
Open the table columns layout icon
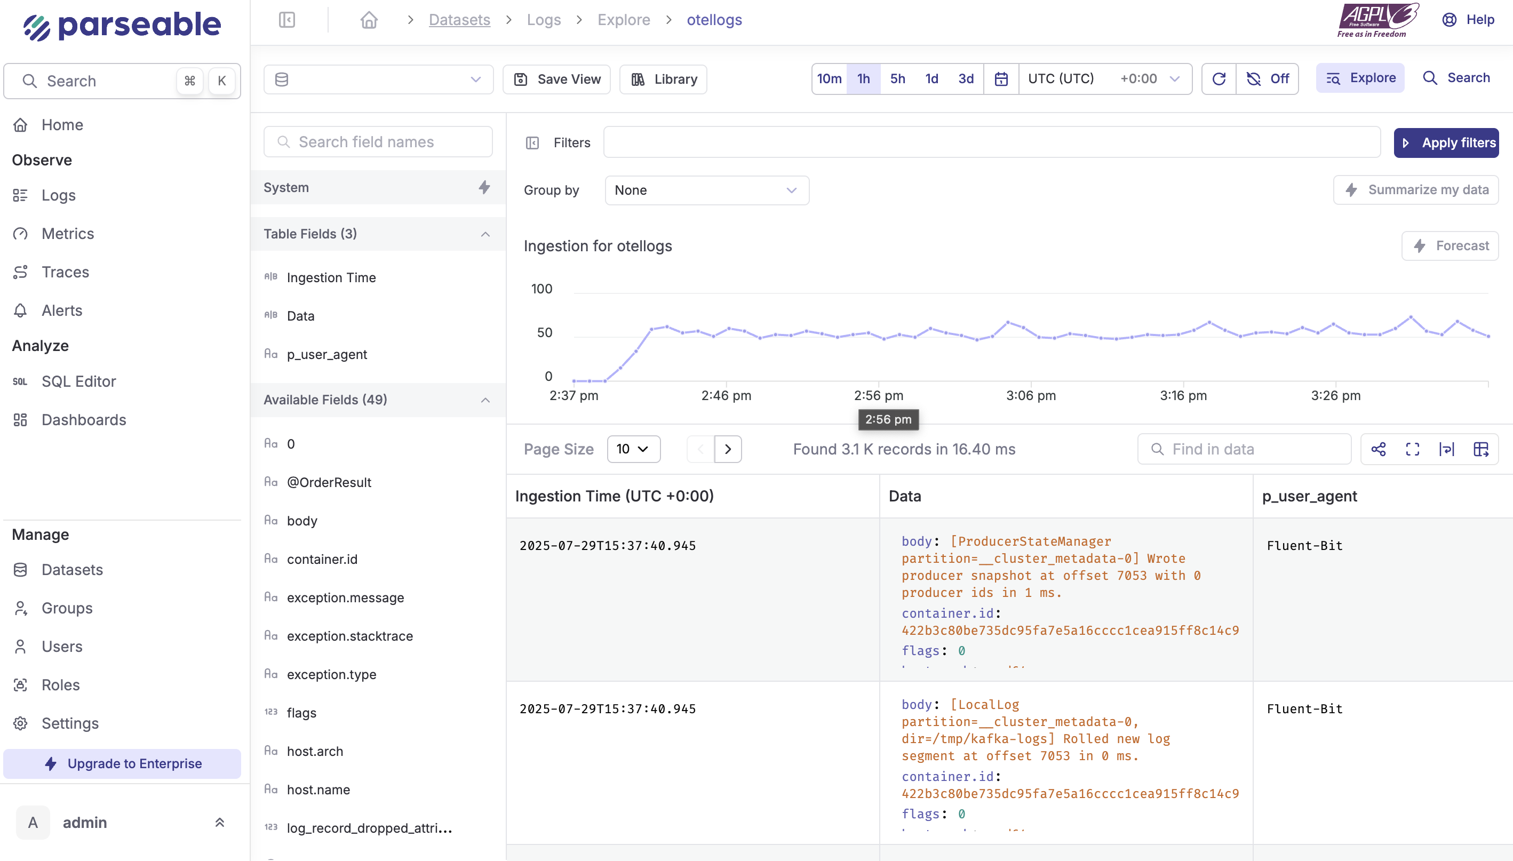pyautogui.click(x=1481, y=449)
